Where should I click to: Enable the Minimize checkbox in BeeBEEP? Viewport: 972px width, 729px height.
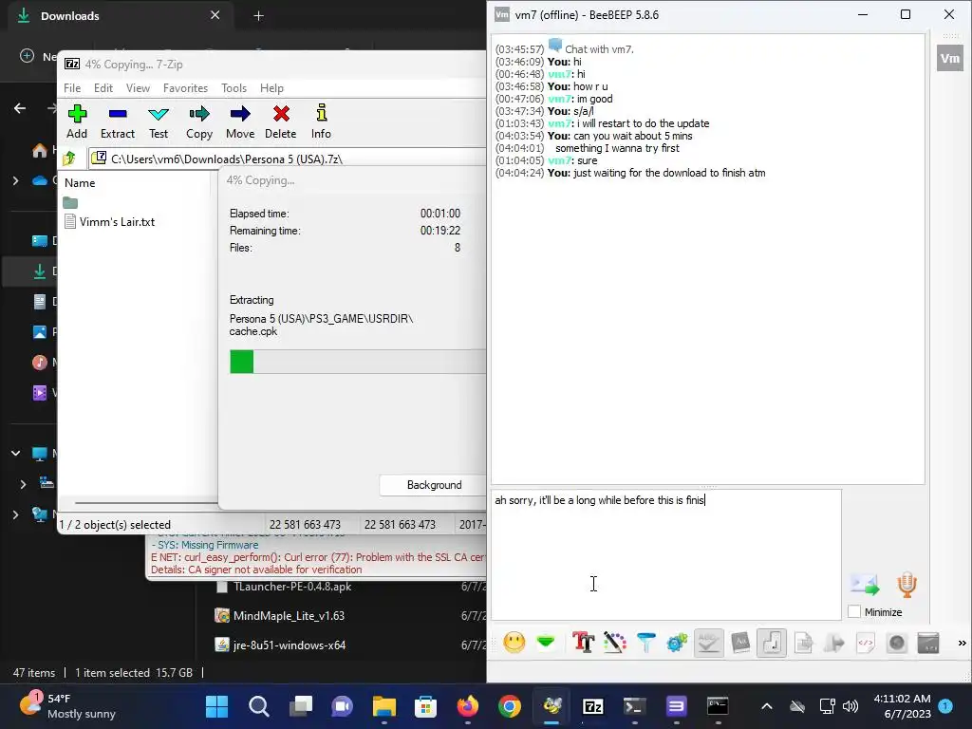click(x=854, y=612)
